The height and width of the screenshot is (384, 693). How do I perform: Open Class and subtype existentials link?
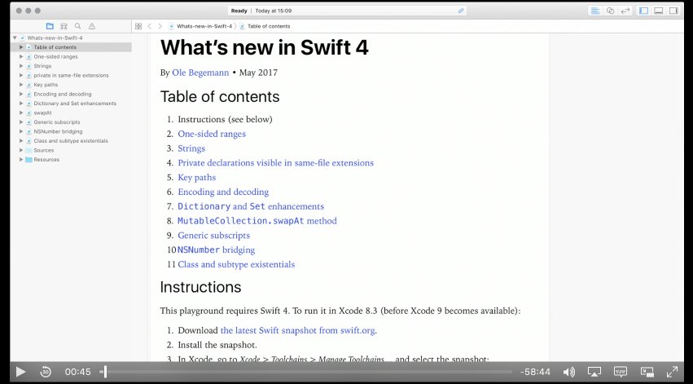coord(236,264)
